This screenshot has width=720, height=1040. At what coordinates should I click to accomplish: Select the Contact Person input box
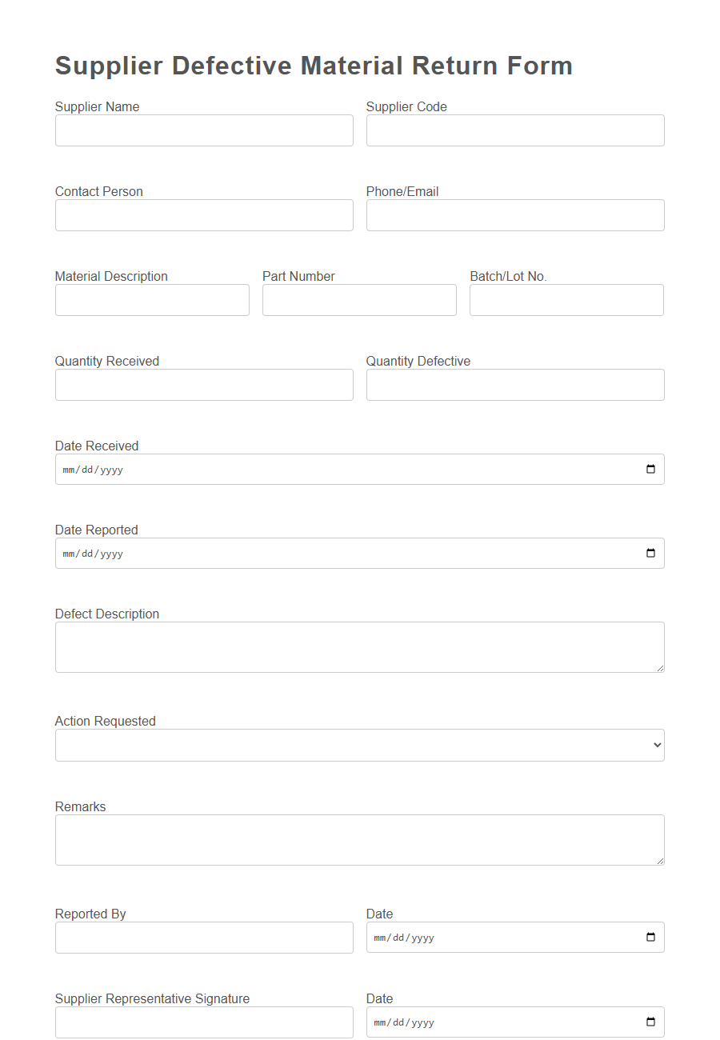tap(204, 215)
